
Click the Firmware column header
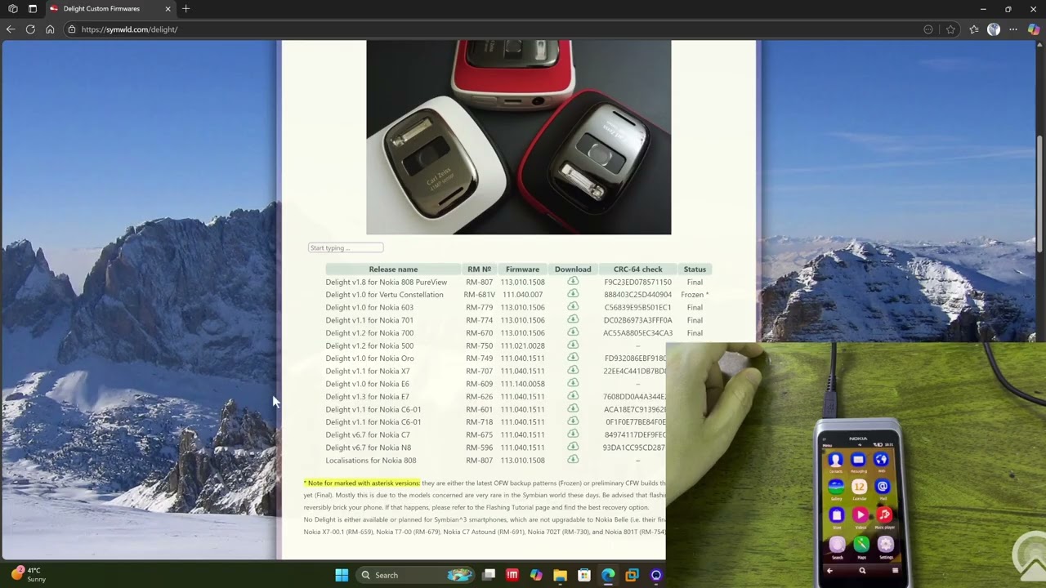tap(522, 269)
